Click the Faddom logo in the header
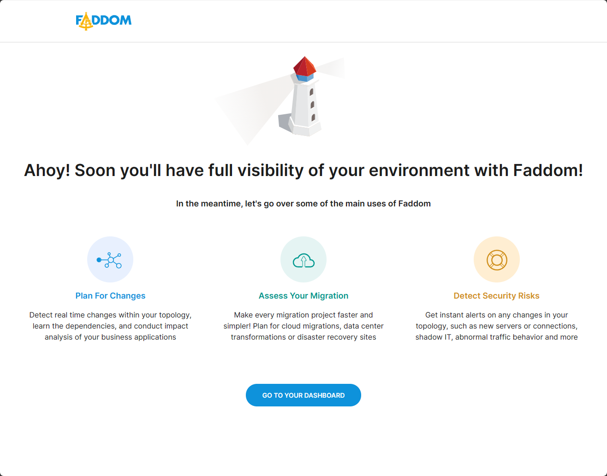This screenshot has width=607, height=476. pos(104,21)
